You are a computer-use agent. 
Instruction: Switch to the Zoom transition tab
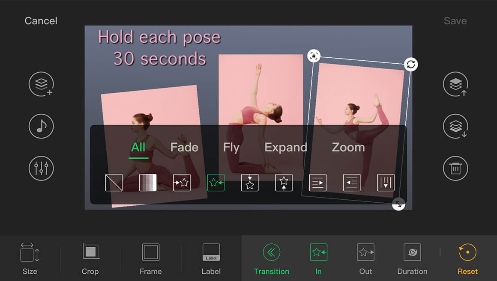coord(348,148)
